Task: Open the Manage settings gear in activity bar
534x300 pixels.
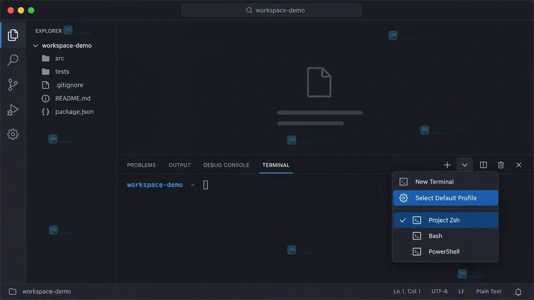Action: click(13, 134)
